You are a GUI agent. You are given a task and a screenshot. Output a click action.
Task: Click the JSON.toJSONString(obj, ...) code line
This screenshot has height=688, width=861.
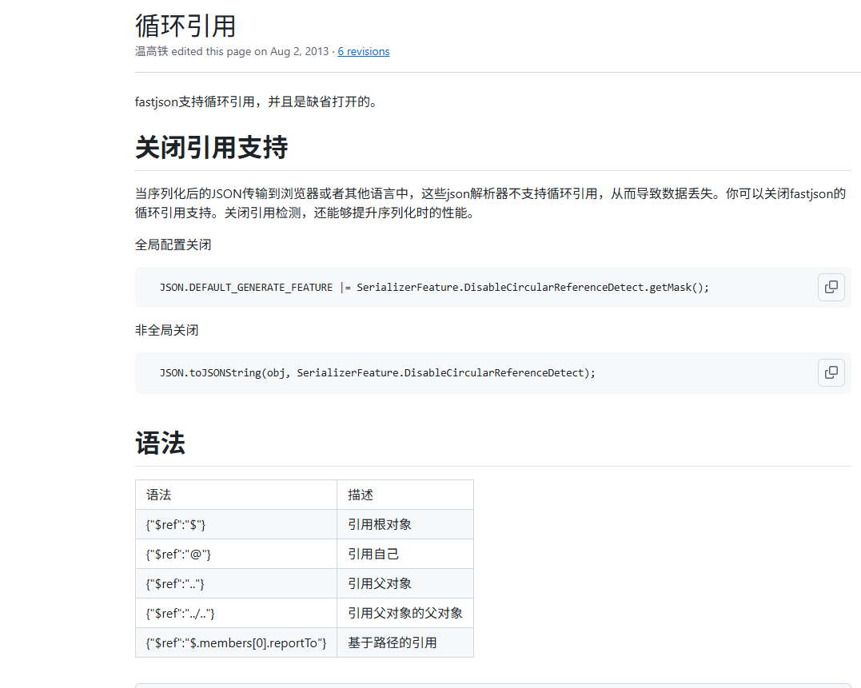pos(377,373)
